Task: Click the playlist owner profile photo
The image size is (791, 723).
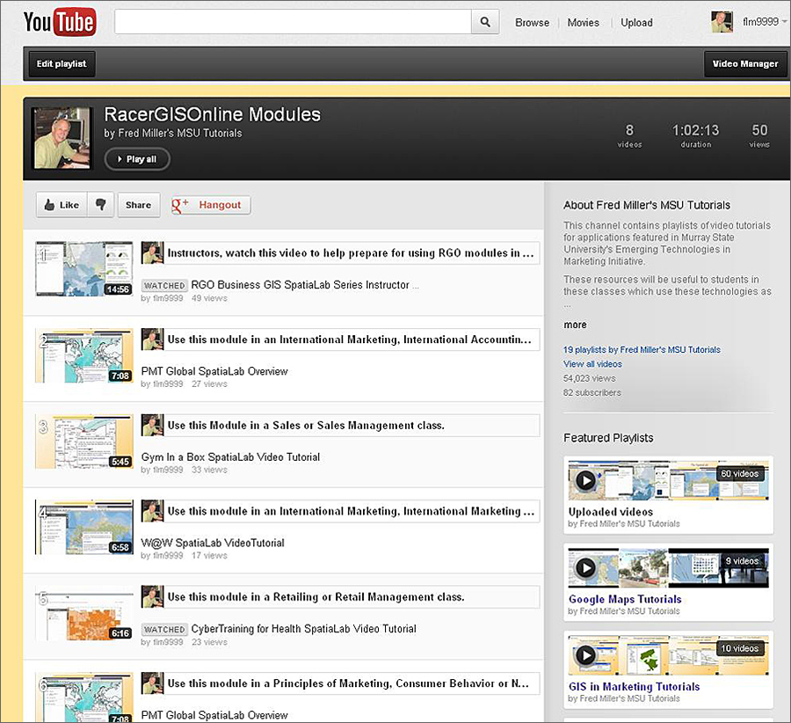Action: (x=62, y=138)
